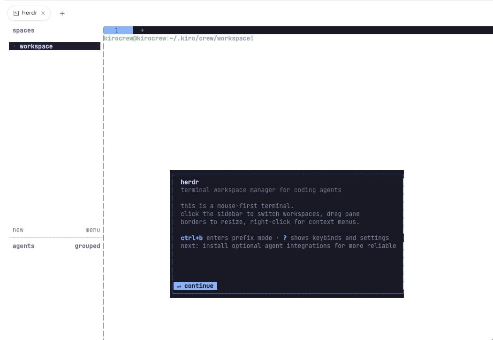Click the ctrl+b keybind text in the dialog
The image size is (493, 340).
(x=192, y=238)
